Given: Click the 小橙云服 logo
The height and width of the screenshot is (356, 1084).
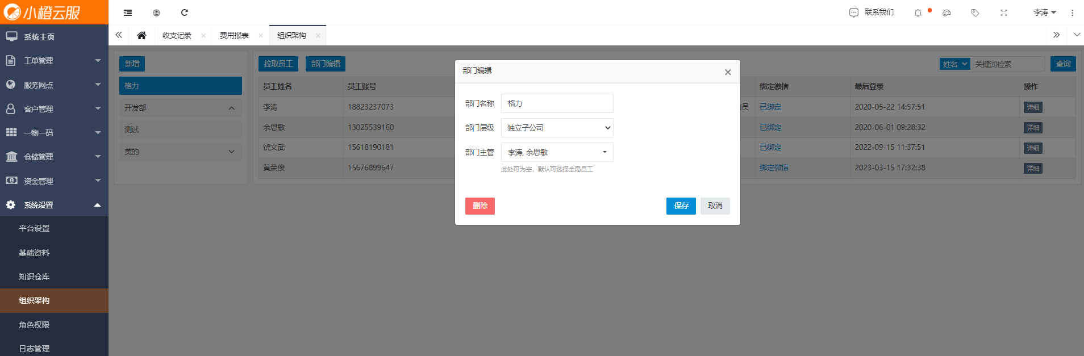Looking at the screenshot, I should click(x=43, y=12).
